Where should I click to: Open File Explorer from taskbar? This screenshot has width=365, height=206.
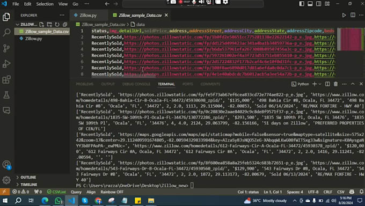pos(151,201)
